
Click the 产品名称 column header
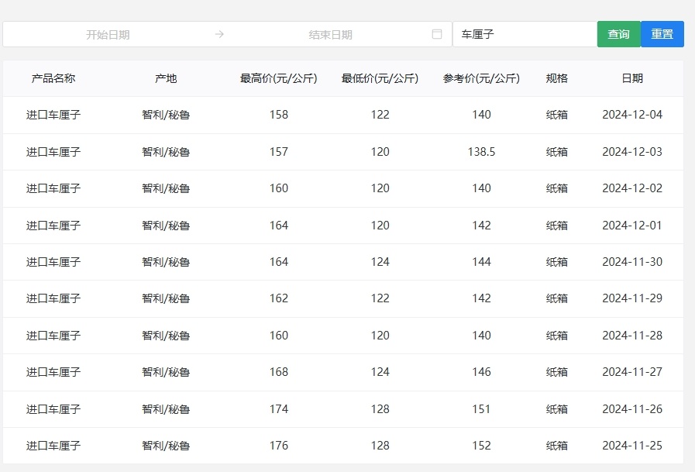(x=50, y=78)
